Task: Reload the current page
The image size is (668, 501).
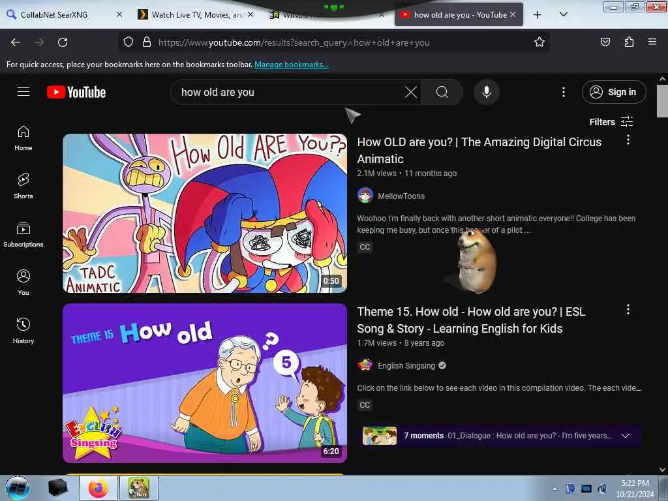Action: click(x=63, y=42)
